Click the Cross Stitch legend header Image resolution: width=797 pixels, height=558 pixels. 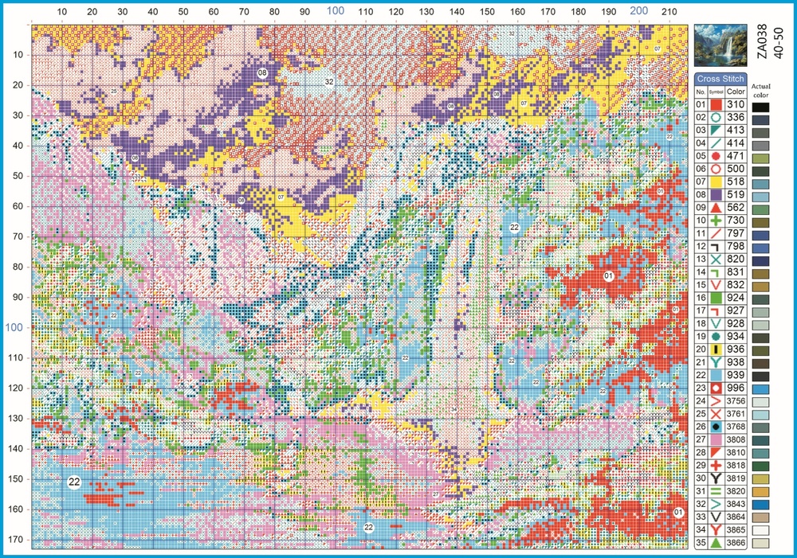[x=720, y=79]
